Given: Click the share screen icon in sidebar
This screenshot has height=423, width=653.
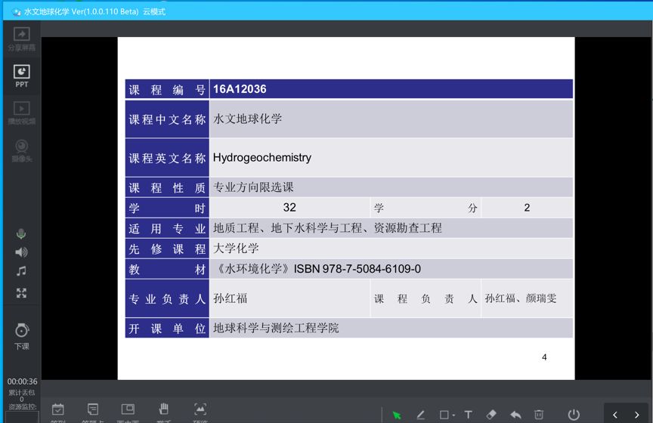Looking at the screenshot, I should (x=21, y=35).
